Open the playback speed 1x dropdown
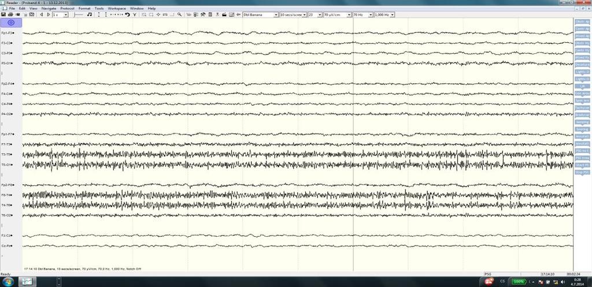The image size is (592, 287). tap(65, 14)
